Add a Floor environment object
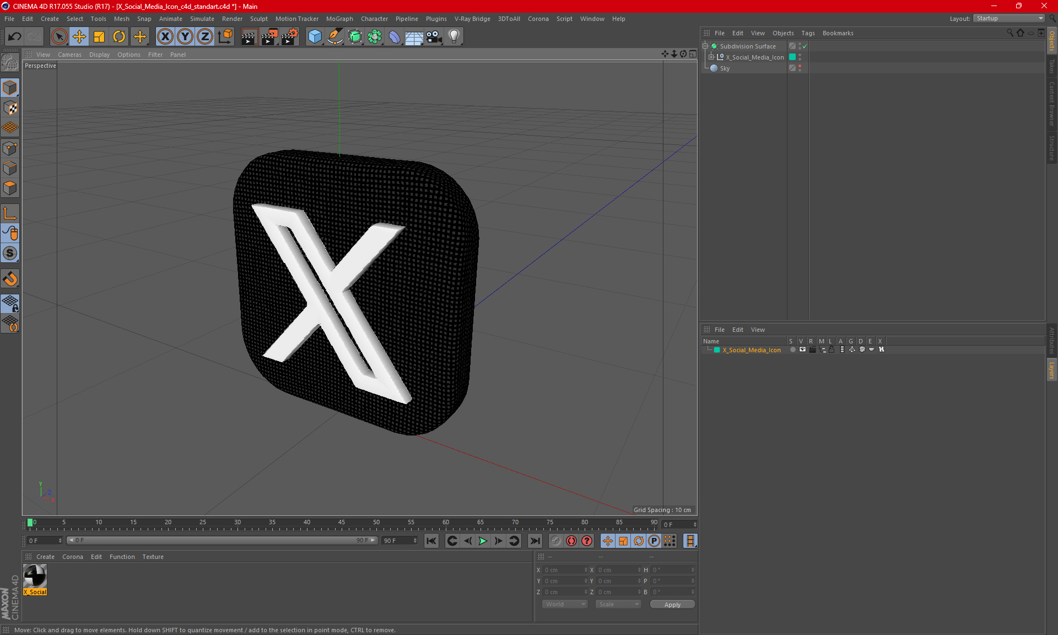 click(414, 37)
